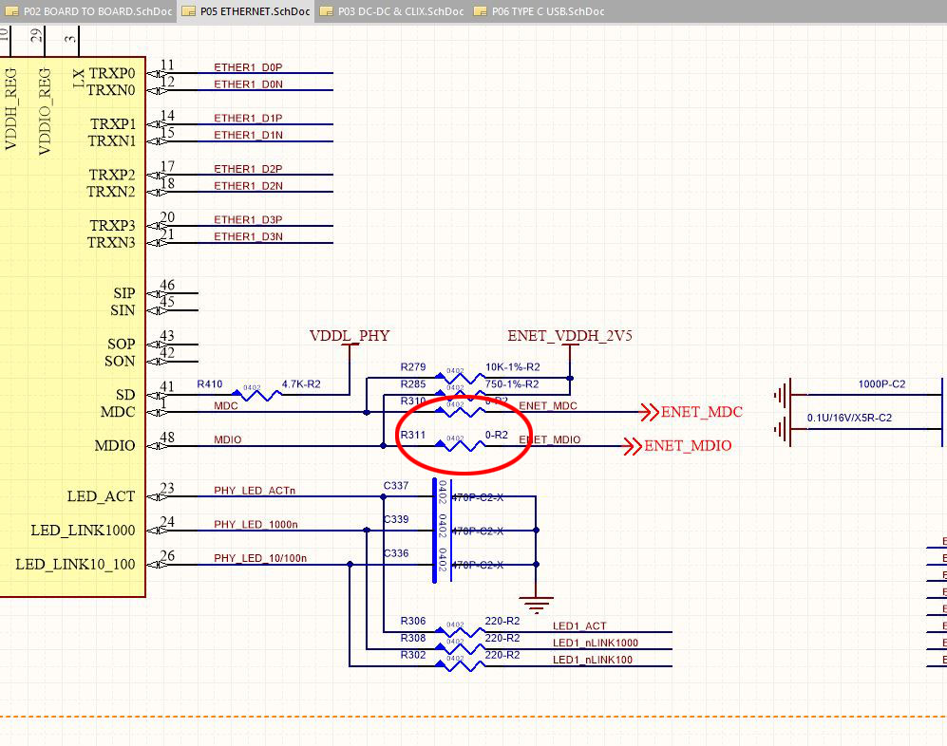Select capacitor C337
Image resolution: width=947 pixels, height=746 pixels.
[x=436, y=496]
